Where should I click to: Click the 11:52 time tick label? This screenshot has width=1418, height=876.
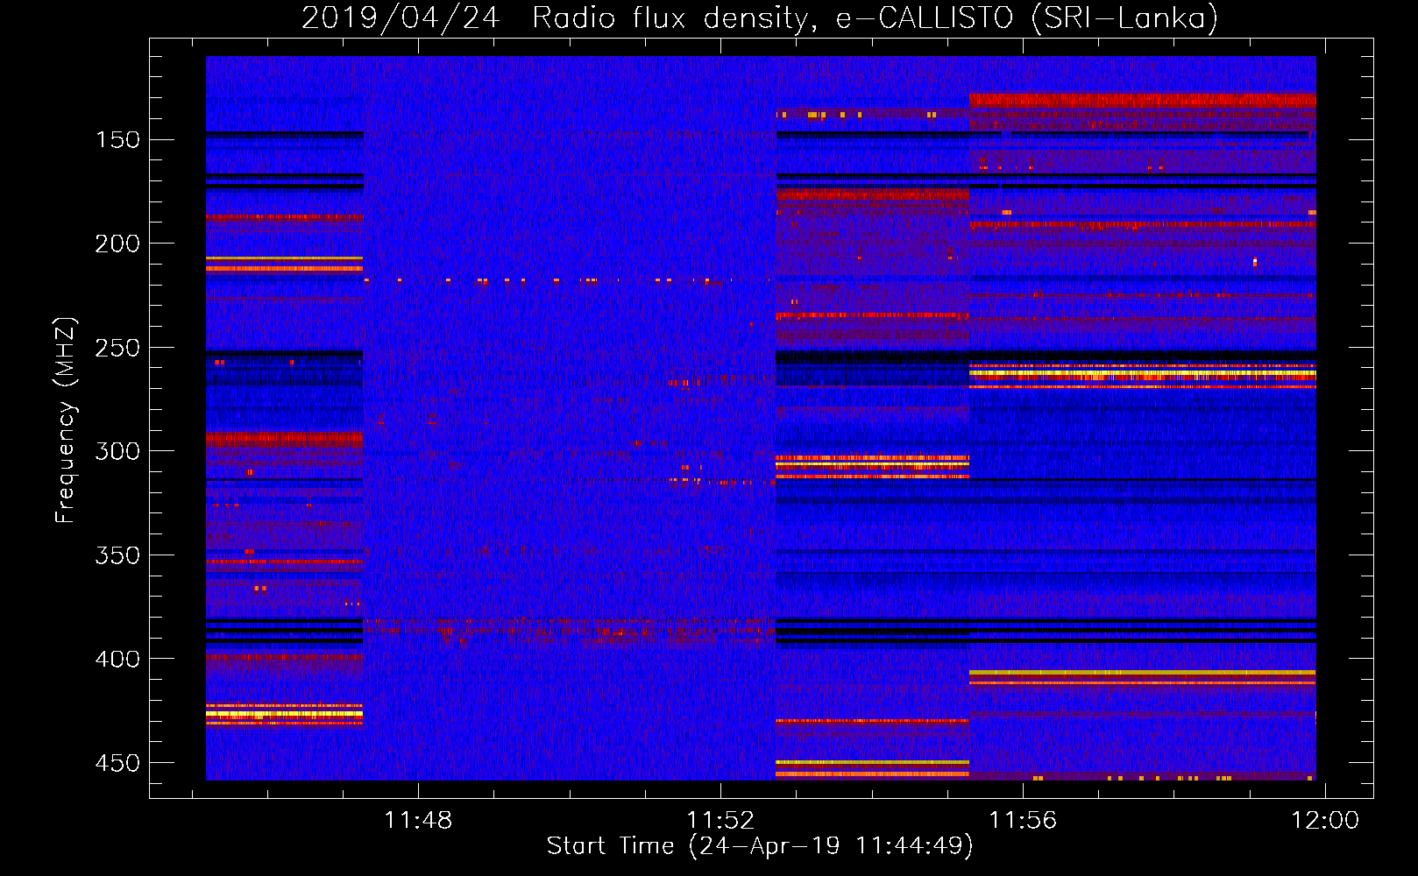(720, 820)
